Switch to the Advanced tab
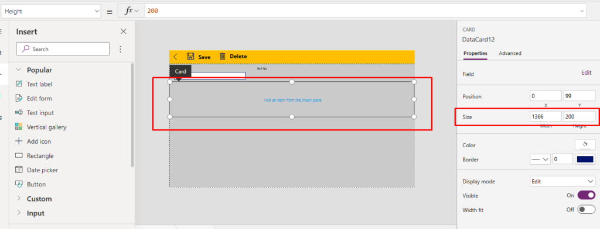600x229 pixels. click(510, 53)
